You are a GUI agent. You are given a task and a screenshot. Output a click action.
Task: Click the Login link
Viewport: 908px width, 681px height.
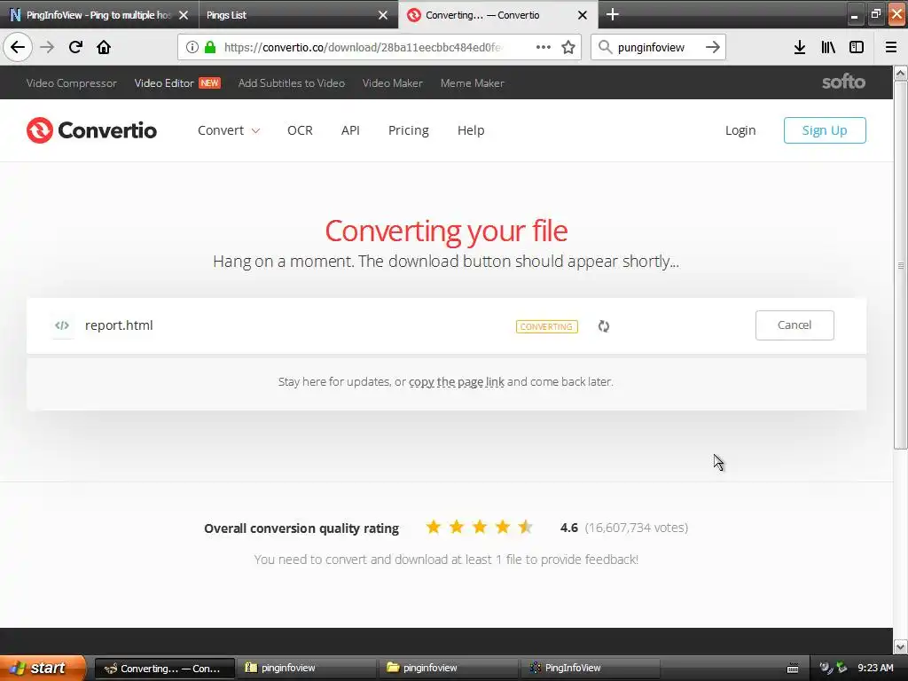tap(740, 130)
